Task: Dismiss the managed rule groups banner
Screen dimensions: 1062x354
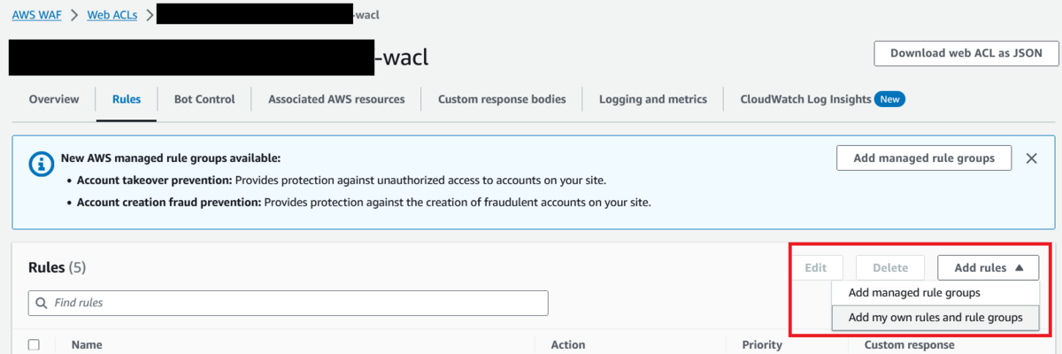Action: tap(1031, 159)
